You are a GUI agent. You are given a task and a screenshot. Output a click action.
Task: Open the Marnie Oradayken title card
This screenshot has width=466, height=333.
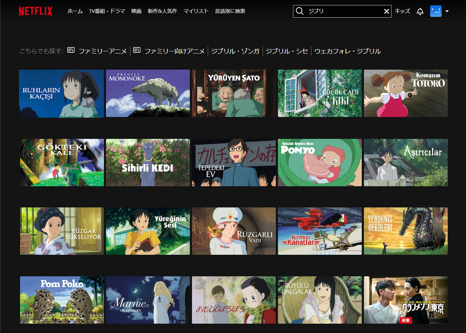coord(148,300)
